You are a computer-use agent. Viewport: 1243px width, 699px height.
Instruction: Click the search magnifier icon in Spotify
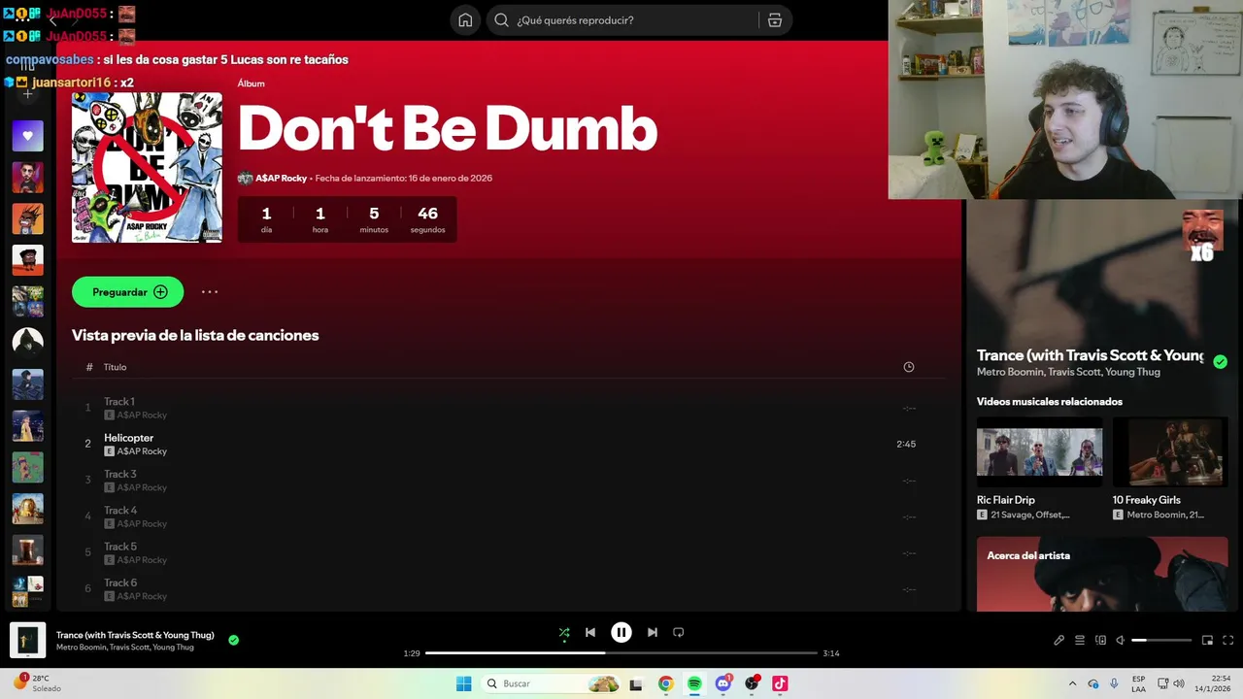(x=502, y=20)
